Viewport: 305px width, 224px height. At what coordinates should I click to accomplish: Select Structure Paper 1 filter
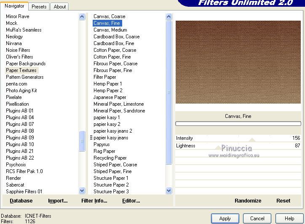tap(111, 178)
